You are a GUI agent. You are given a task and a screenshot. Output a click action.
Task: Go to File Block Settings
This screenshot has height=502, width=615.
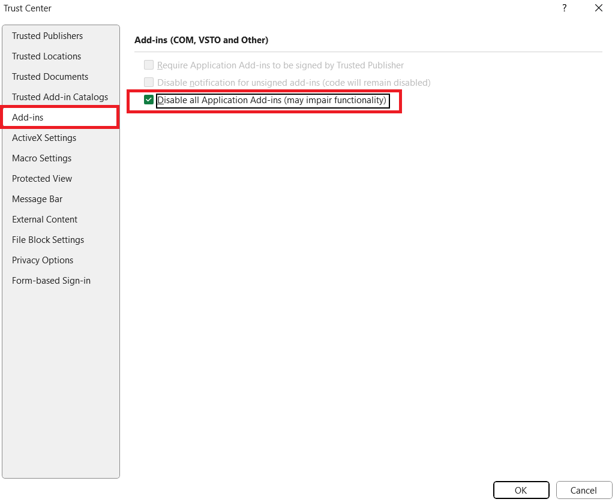[x=61, y=240]
